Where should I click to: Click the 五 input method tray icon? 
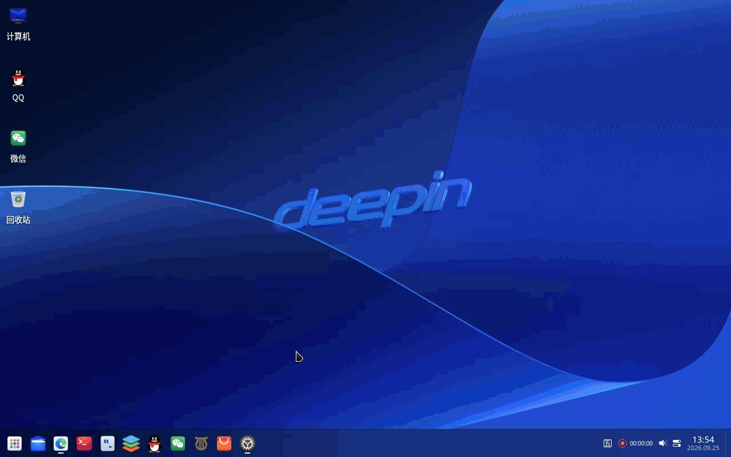point(608,443)
